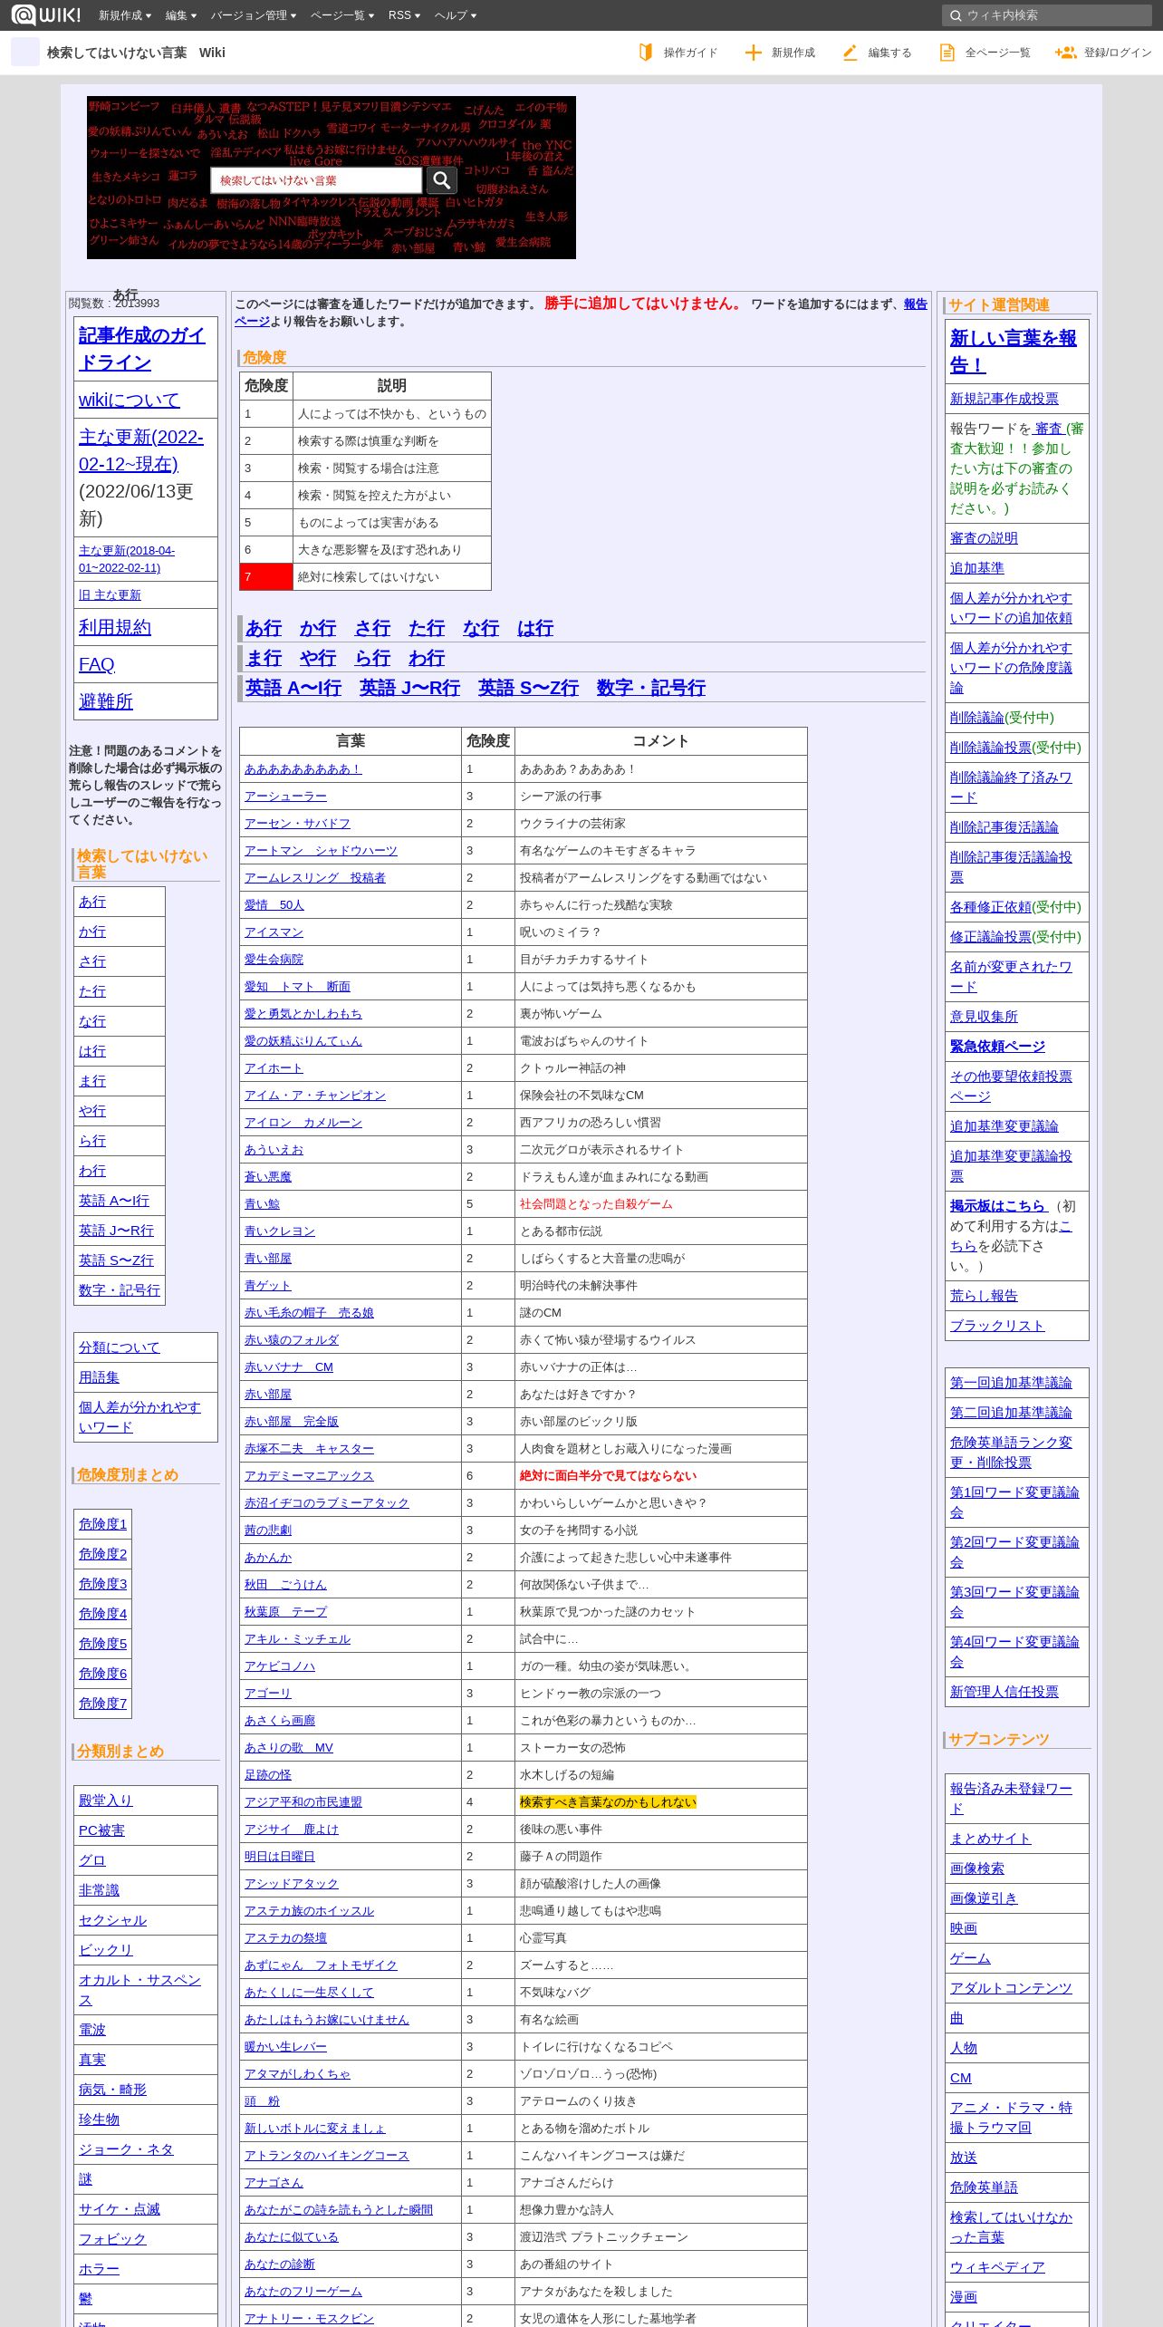Open 青い鯨 word entry
The width and height of the screenshot is (1163, 2327).
[x=262, y=1203]
